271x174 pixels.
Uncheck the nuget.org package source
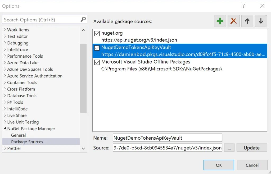coord(97,33)
